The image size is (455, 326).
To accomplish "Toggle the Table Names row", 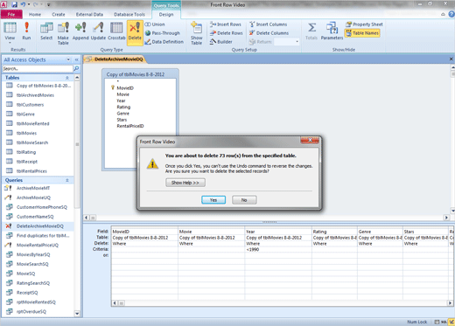I will 362,33.
